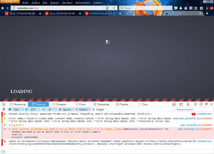The image size is (214, 154).
Task: Toggle the CSS console filter
Action: tap(33, 109)
